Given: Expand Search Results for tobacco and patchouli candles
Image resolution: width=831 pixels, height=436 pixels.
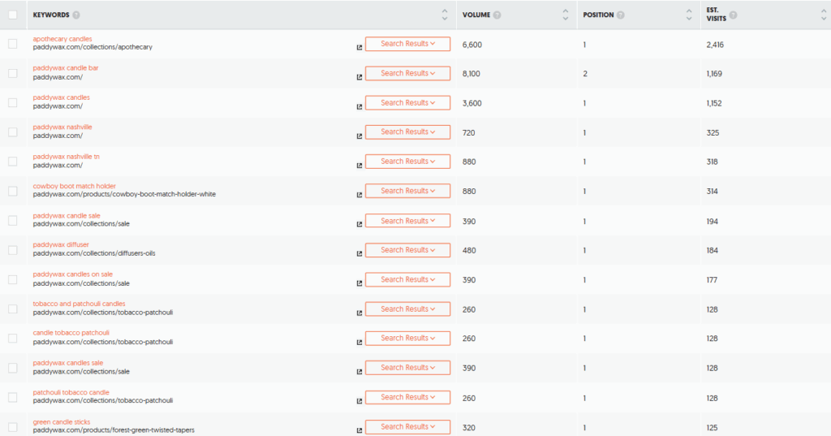Looking at the screenshot, I should pos(407,309).
